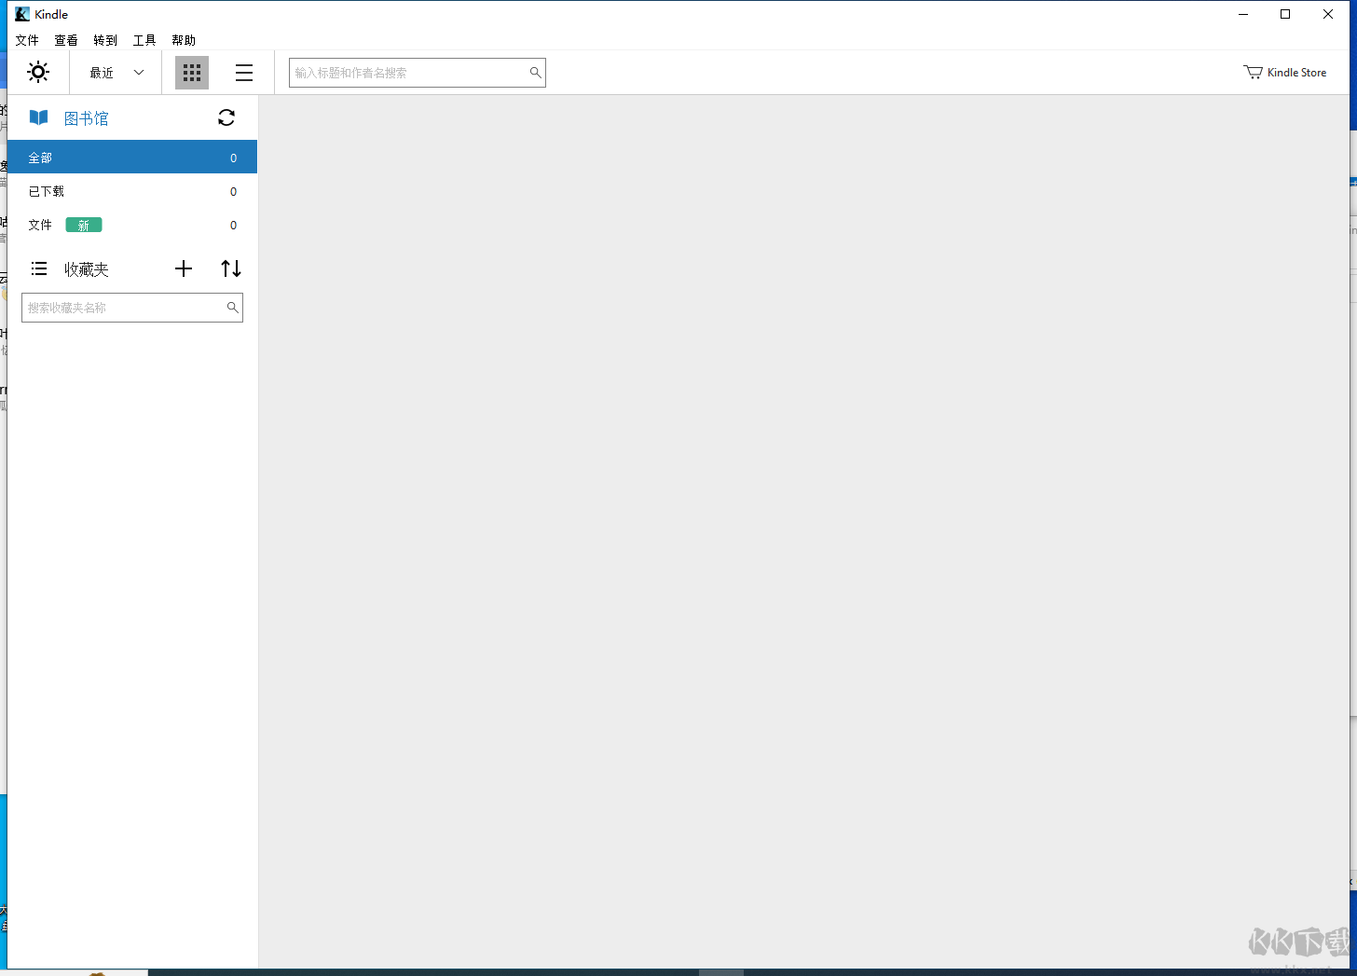Switch to list view

coord(244,73)
